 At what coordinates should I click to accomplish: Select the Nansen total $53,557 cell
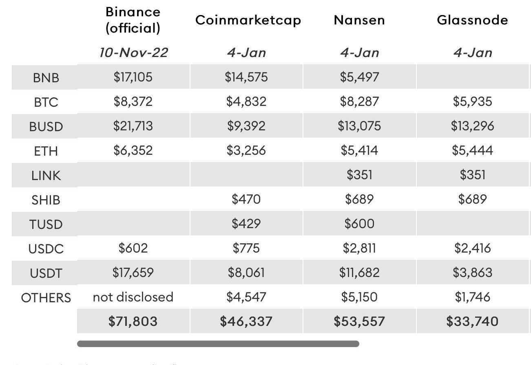coord(359,321)
